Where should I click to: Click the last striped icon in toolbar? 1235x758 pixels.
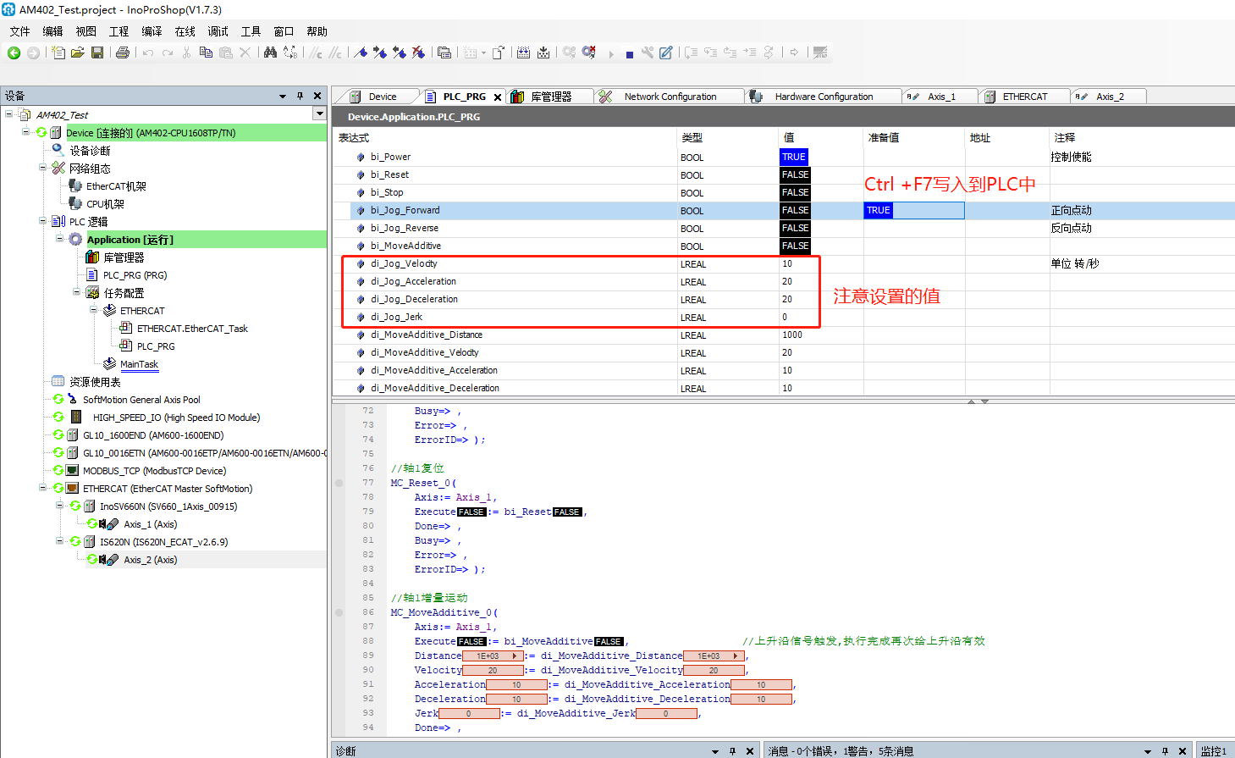tap(820, 53)
